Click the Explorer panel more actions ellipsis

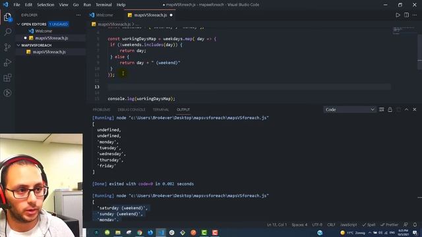coord(78,15)
